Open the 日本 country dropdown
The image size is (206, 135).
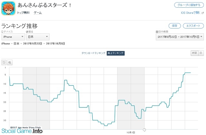click(38, 37)
